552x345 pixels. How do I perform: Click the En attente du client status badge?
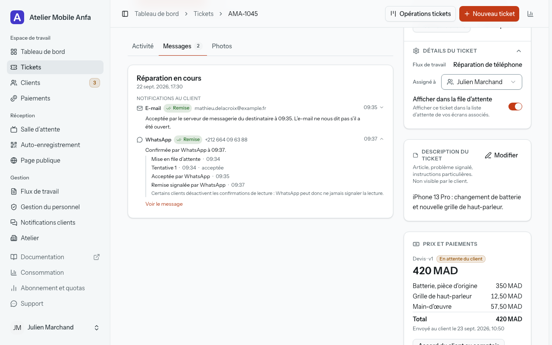click(461, 259)
